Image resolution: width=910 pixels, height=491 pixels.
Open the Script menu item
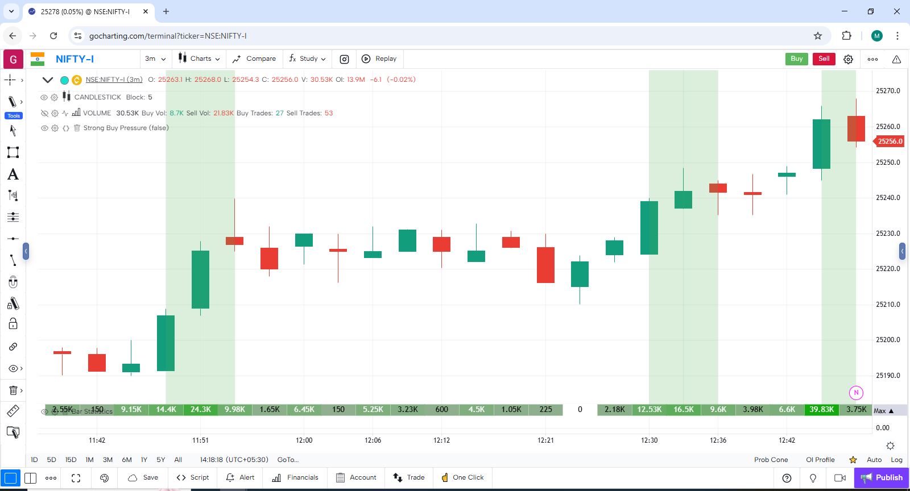coord(193,477)
